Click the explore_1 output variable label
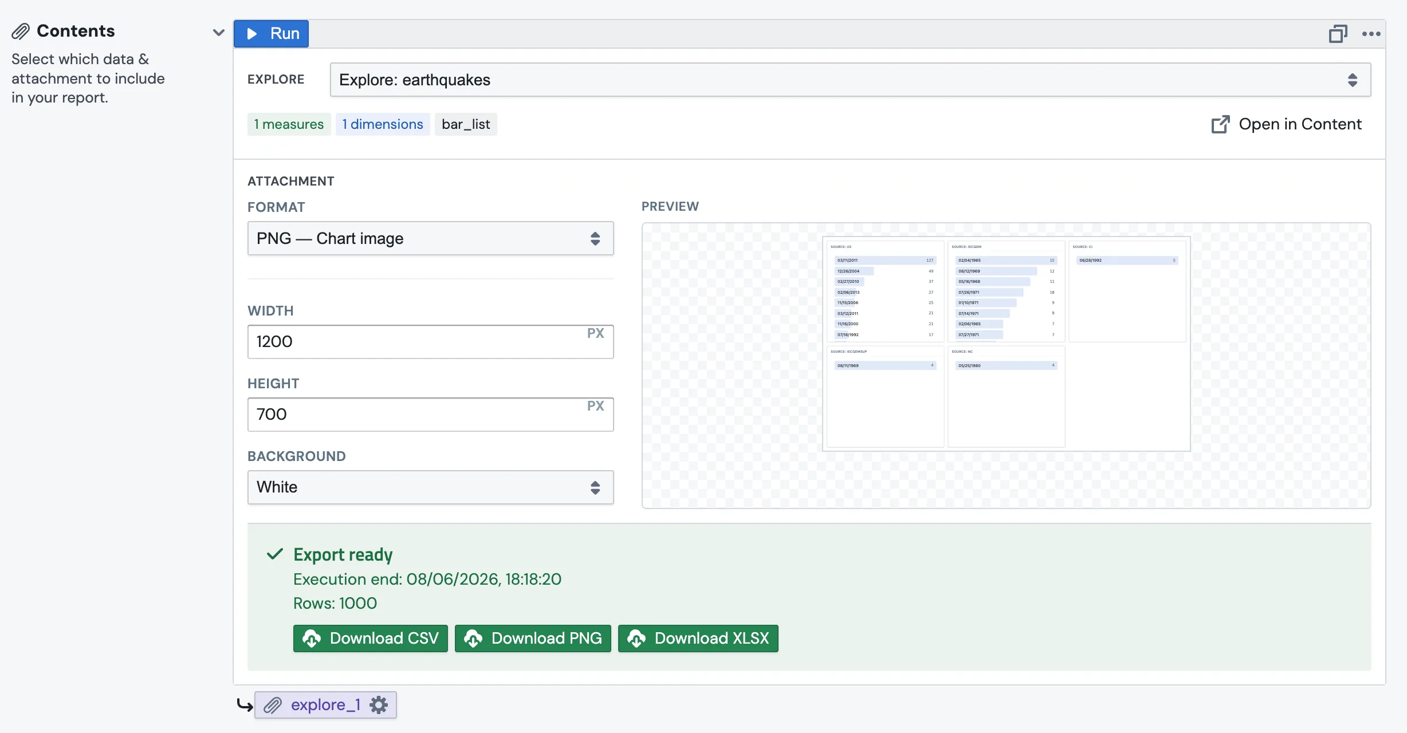 325,705
